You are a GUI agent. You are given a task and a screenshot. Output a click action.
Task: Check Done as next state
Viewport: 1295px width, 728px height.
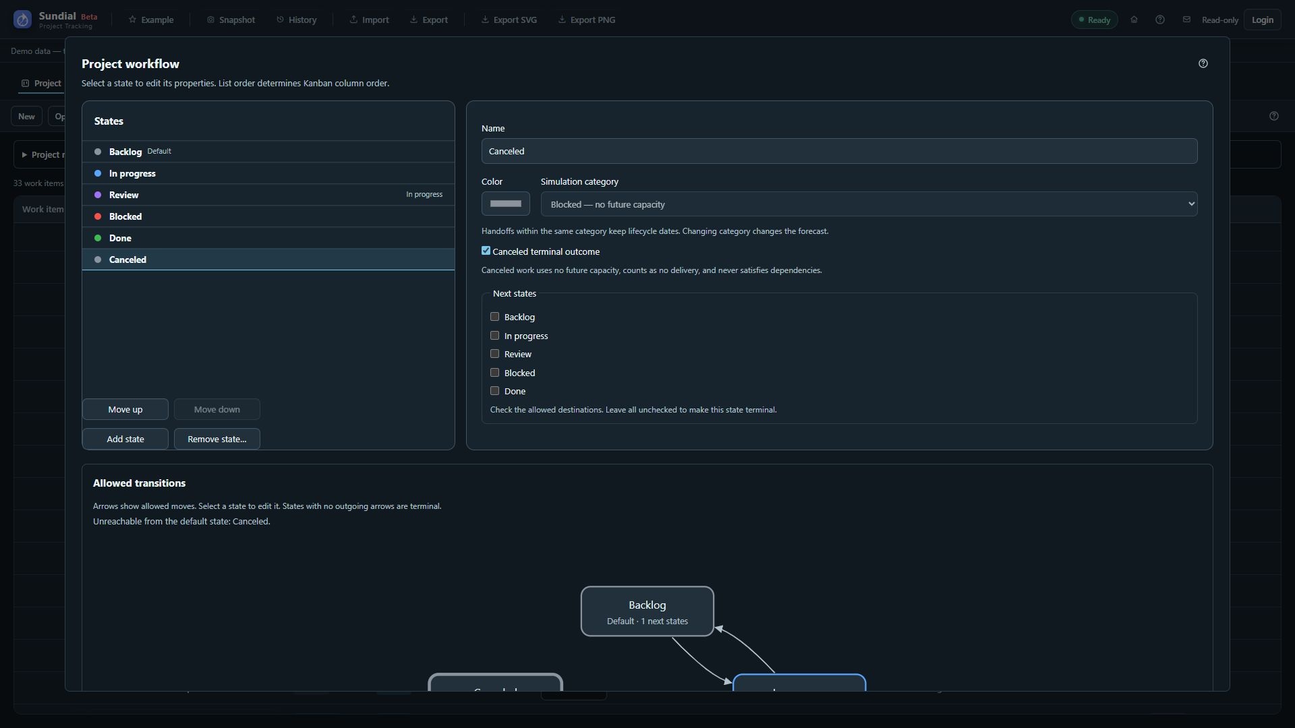494,391
